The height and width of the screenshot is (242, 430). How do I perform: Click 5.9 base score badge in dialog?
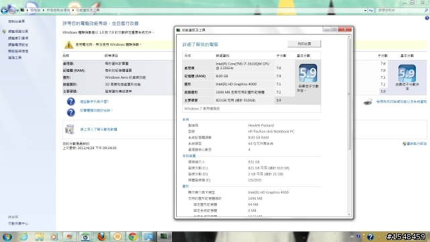pos(308,73)
